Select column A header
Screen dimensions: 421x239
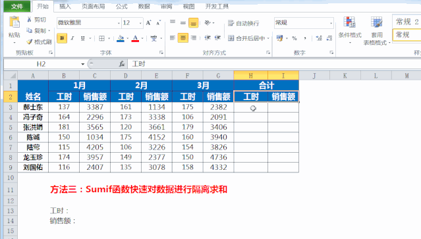pyautogui.click(x=33, y=76)
